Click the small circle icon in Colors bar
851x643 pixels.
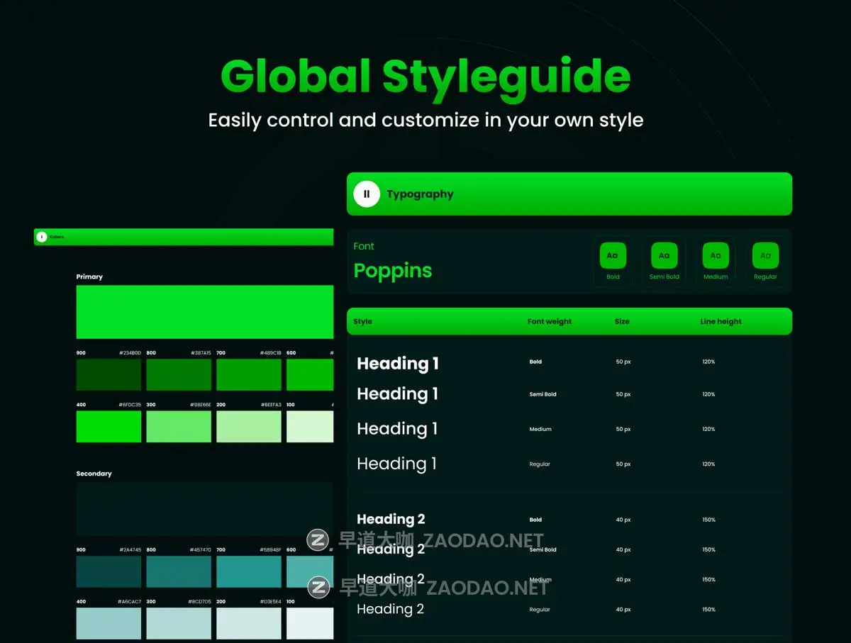(42, 237)
